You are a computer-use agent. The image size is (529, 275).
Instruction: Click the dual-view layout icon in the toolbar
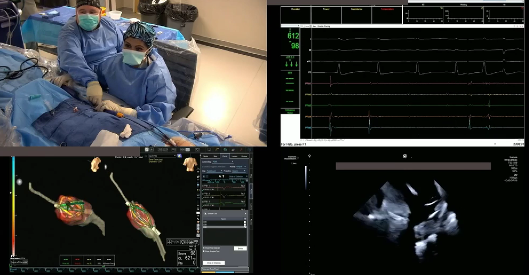pos(160,150)
